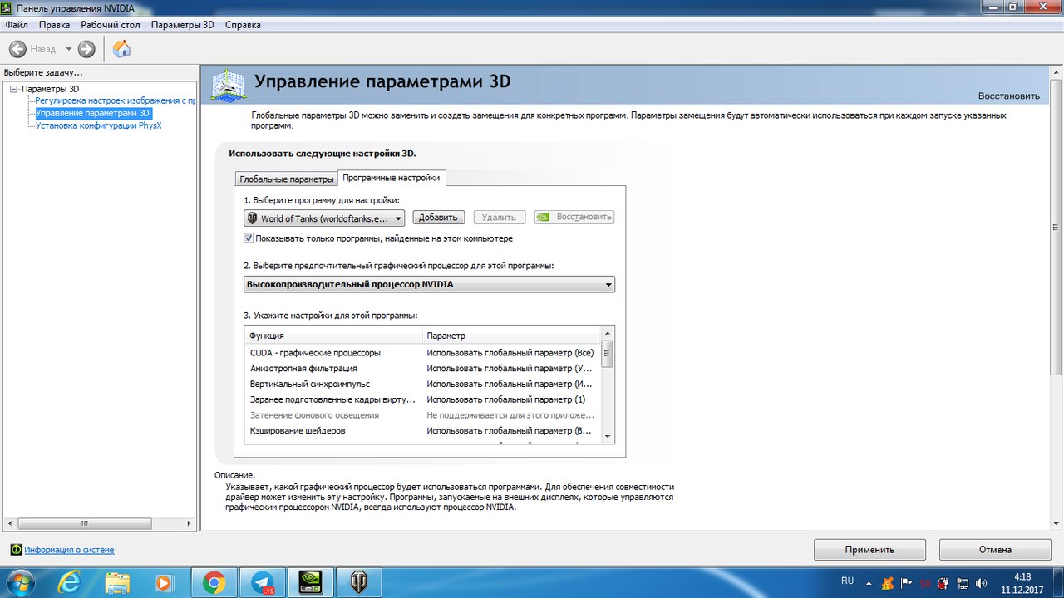
Task: Click the left pane horizontal scrollbar thumb
Action: [84, 523]
